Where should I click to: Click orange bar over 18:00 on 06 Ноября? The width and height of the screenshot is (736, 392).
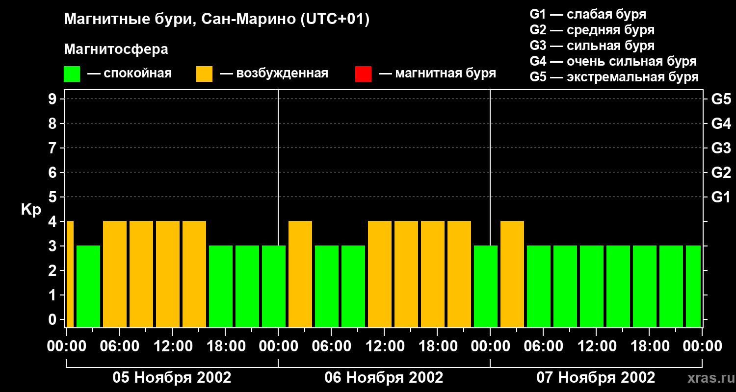pyautogui.click(x=433, y=274)
